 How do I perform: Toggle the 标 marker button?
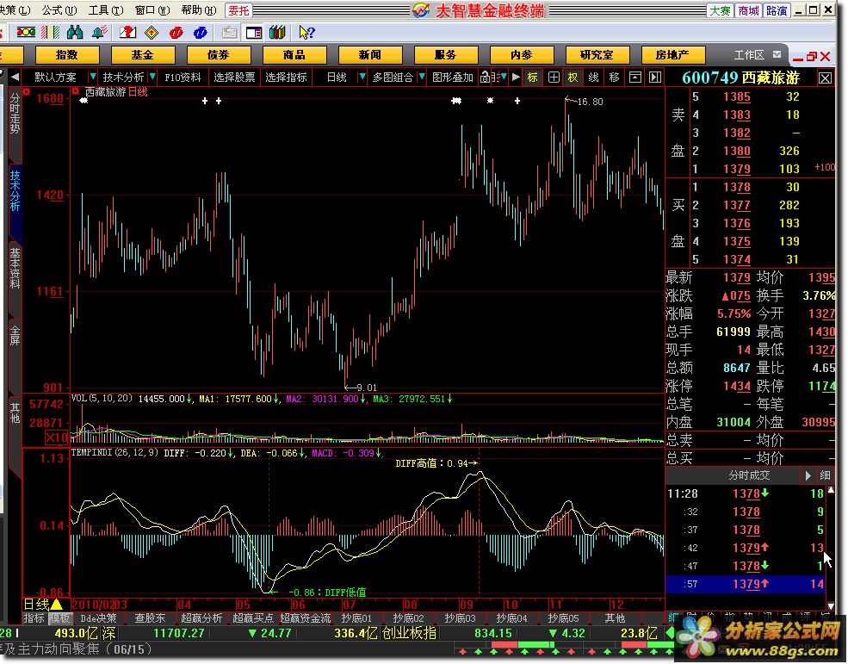click(x=533, y=78)
